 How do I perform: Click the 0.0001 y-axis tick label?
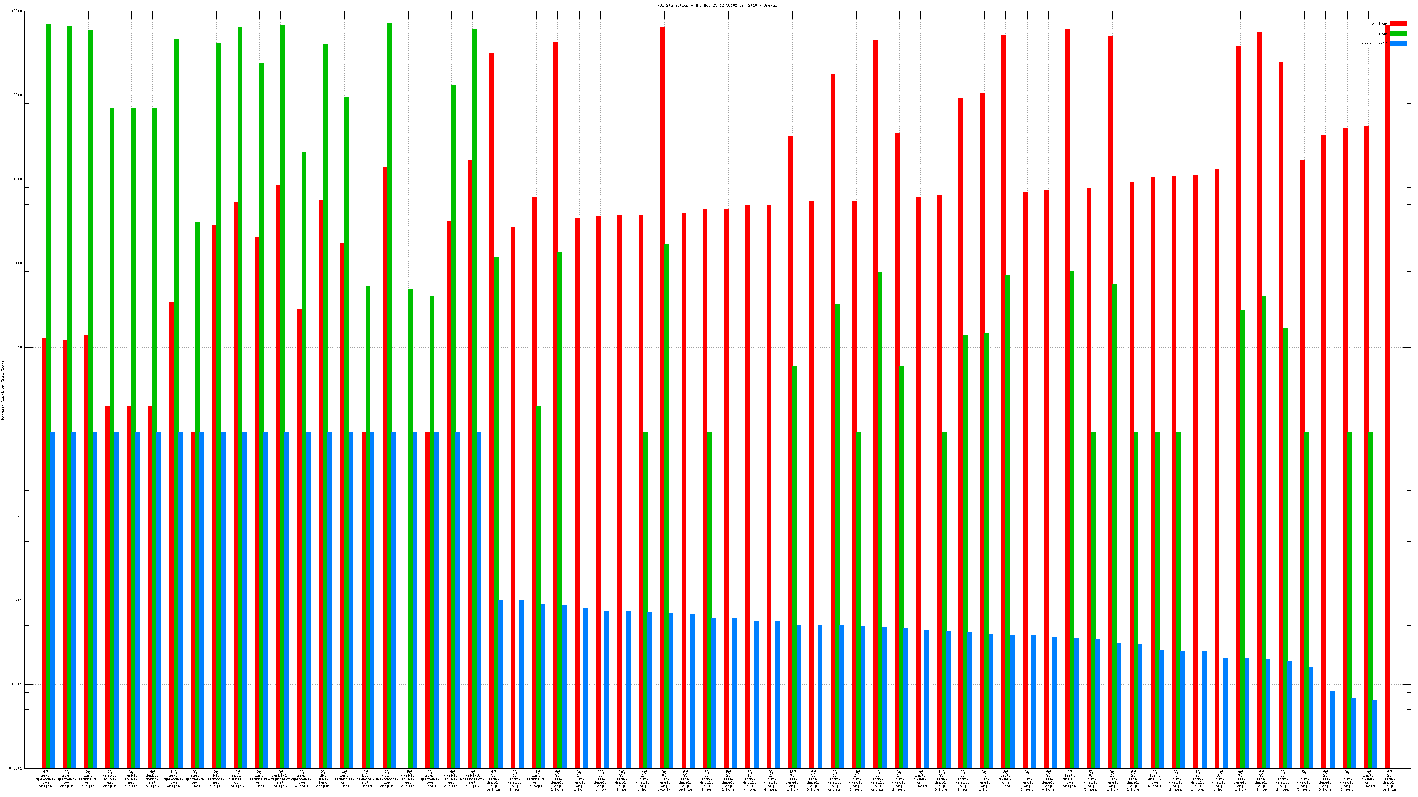click(16, 768)
